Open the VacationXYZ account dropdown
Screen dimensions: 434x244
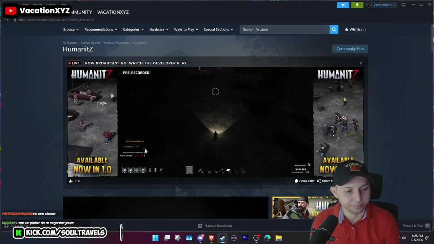pyautogui.click(x=384, y=5)
